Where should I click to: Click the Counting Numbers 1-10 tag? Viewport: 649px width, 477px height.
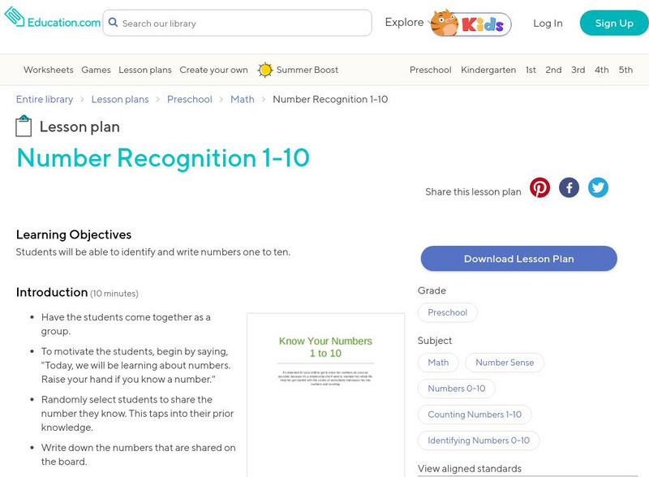(x=475, y=415)
